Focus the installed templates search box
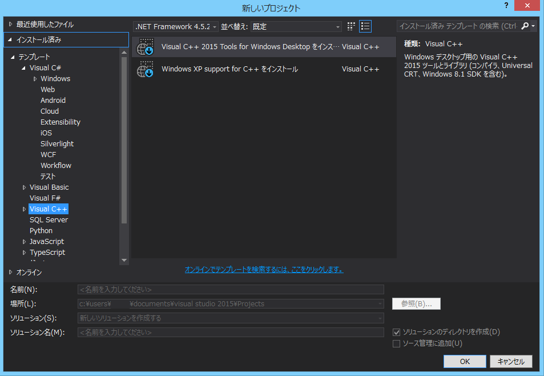 pyautogui.click(x=458, y=26)
